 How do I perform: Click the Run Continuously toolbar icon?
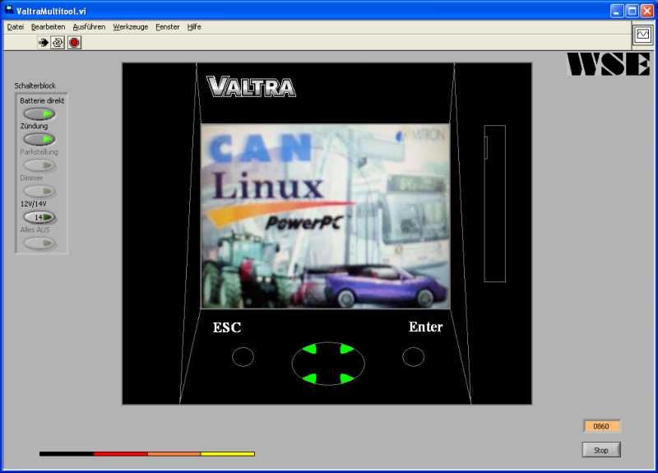pos(58,43)
